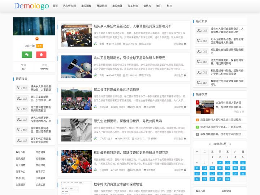Click the stadium crowd thumbnail image

pos(77,98)
